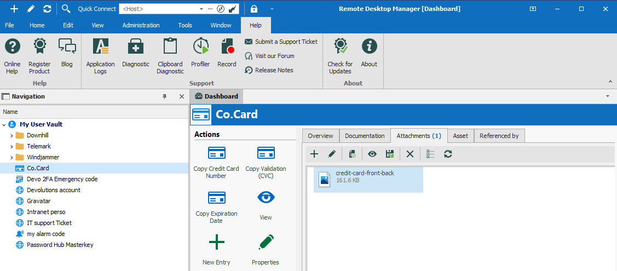The image size is (617, 271).
Task: Collapse the My User Vault tree node
Action: point(4,124)
